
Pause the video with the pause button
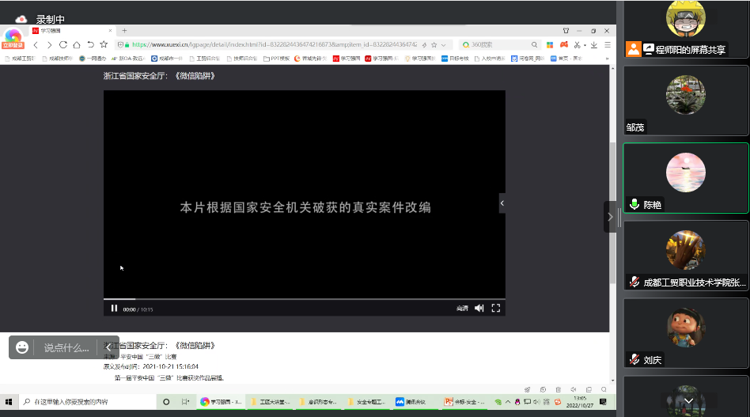114,309
